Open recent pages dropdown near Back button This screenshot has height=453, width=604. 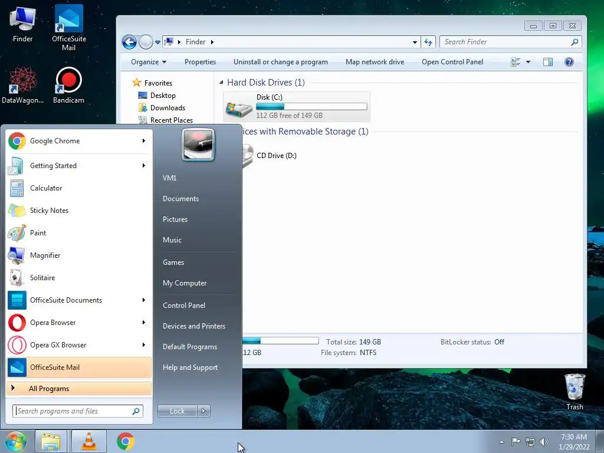(157, 42)
